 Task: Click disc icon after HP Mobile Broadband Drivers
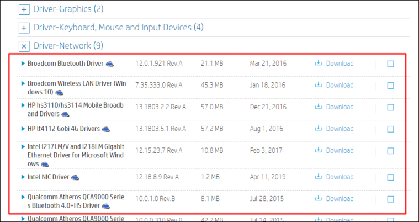click(x=65, y=114)
